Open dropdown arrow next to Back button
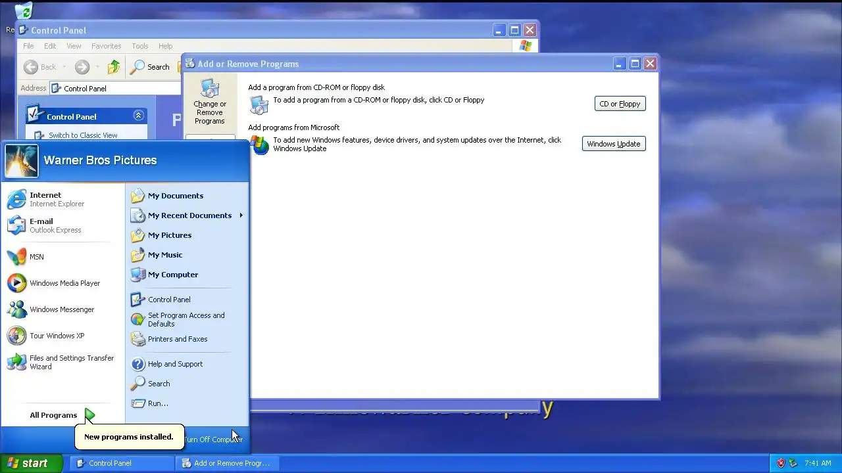842x473 pixels. 64,67
